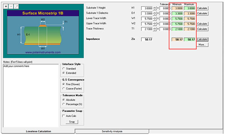Adjust Lower Trace Width spinner arrows
The image size is (225, 135).
pos(154,19)
